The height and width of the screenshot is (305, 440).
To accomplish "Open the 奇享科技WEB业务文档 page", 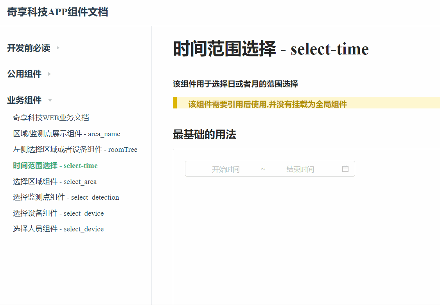I will coord(51,117).
